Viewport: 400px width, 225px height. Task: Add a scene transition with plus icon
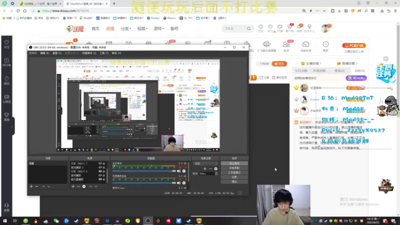[x=205, y=168]
